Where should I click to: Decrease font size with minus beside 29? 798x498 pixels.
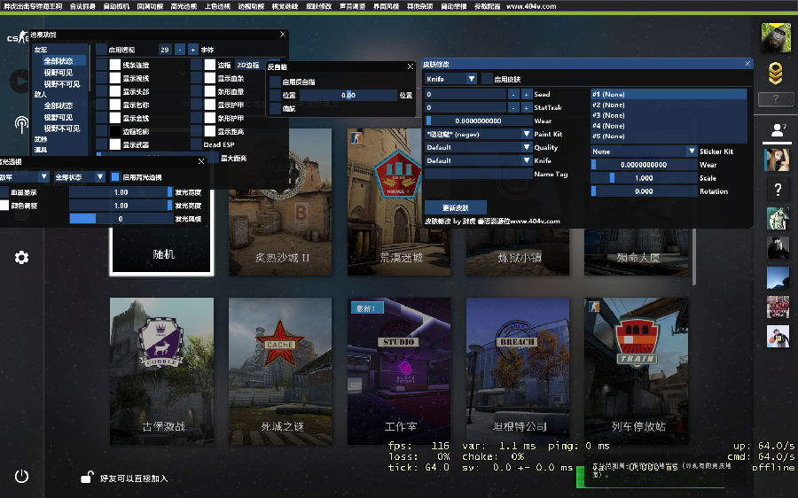[x=180, y=50]
